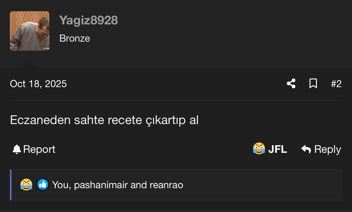The height and width of the screenshot is (212, 352).
Task: Open the Yagiz8928 username profile link
Action: pyautogui.click(x=89, y=20)
